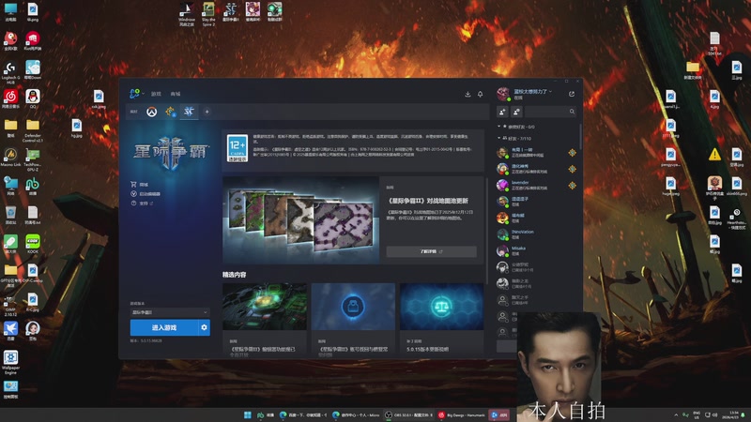
Task: Open the Wallpaper Engine desktop shortcut
Action: (10, 362)
